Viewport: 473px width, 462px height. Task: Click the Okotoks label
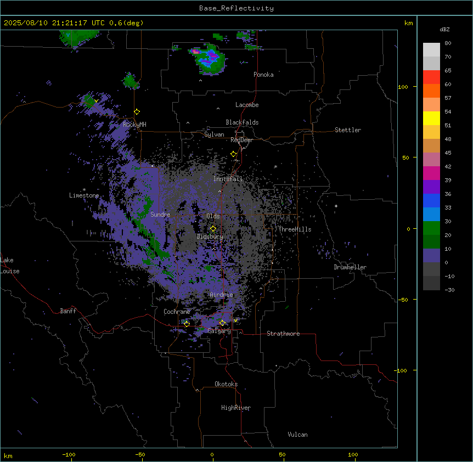pyautogui.click(x=226, y=384)
